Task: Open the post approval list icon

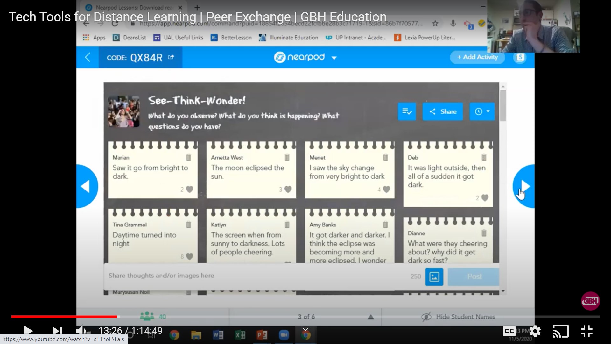Action: [407, 111]
